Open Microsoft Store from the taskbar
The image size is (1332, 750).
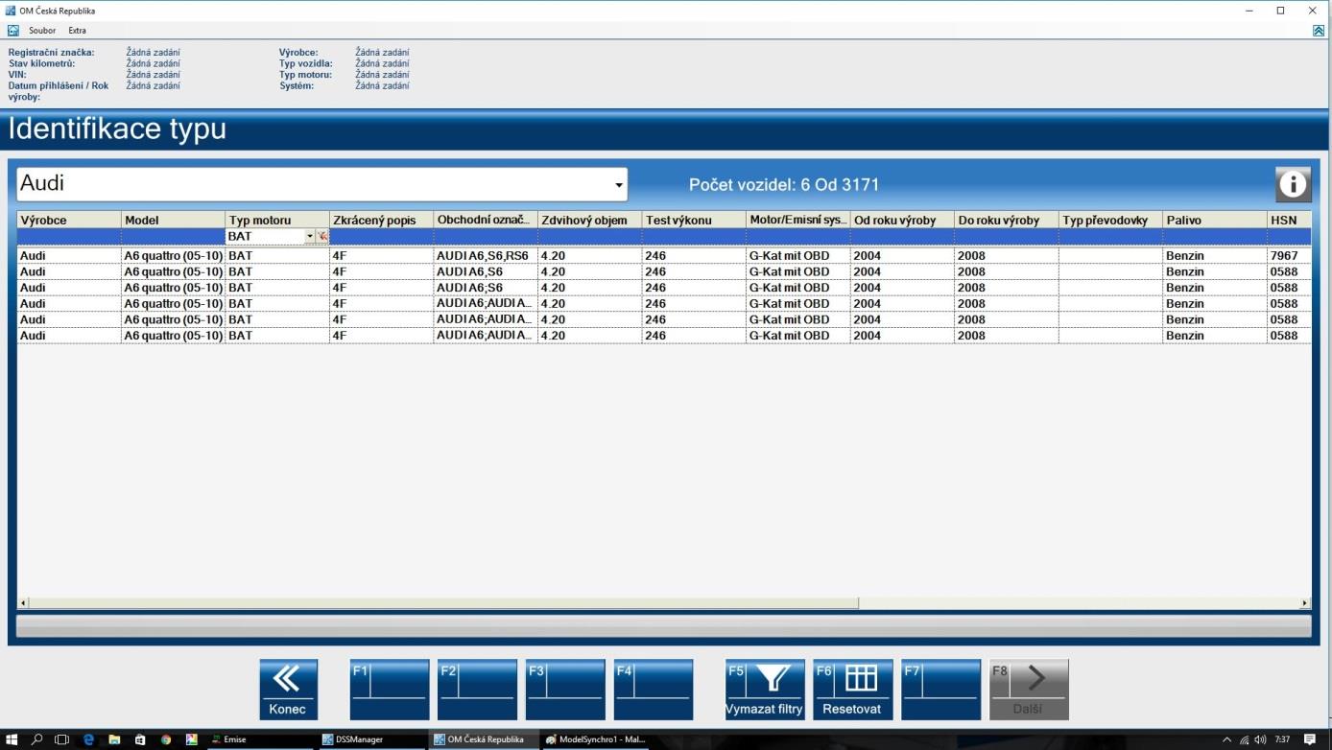click(140, 739)
